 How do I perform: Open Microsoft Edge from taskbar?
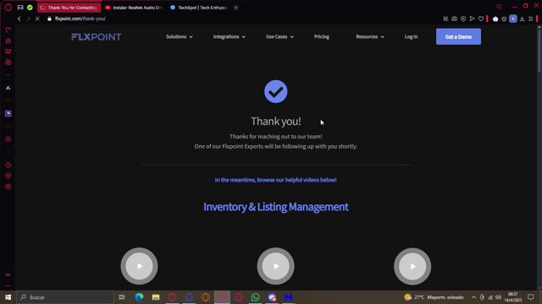[139, 297]
